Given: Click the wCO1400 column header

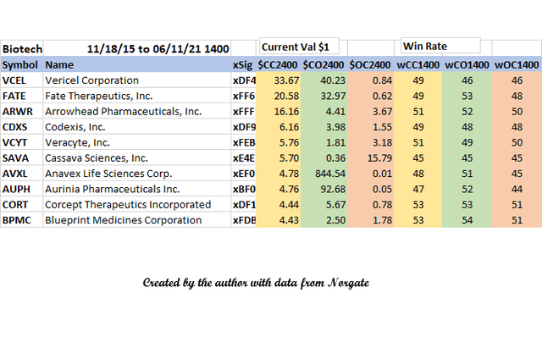Looking at the screenshot, I should coord(467,64).
